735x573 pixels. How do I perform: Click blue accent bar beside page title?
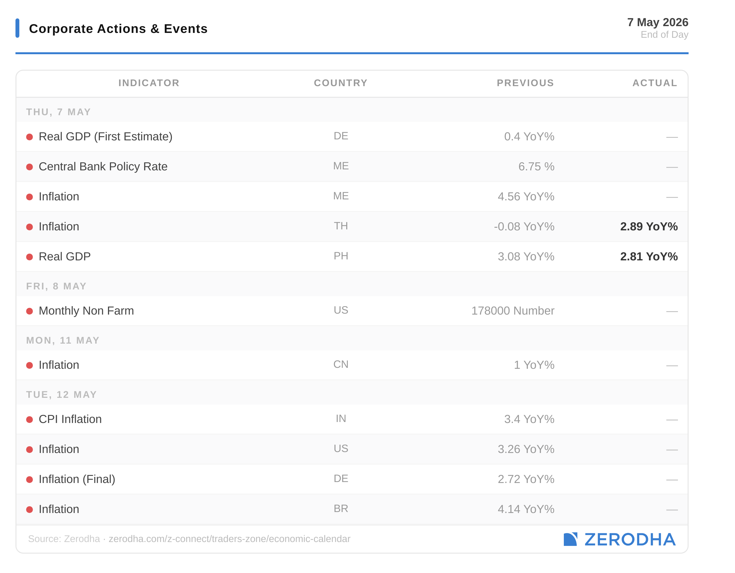pyautogui.click(x=17, y=28)
